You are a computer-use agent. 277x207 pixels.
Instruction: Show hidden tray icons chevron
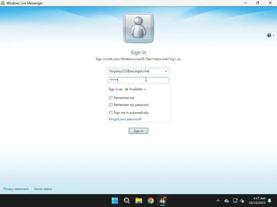pos(218,201)
